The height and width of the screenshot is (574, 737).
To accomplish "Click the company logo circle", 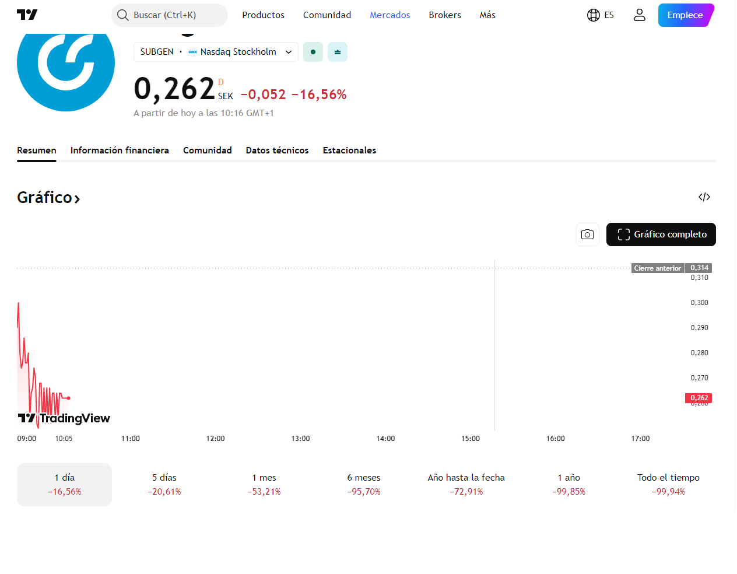I will (x=66, y=63).
